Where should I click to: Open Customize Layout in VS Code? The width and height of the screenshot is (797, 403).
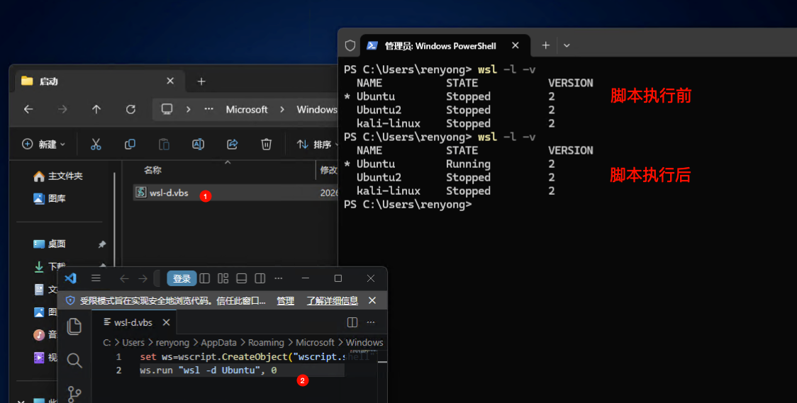223,278
